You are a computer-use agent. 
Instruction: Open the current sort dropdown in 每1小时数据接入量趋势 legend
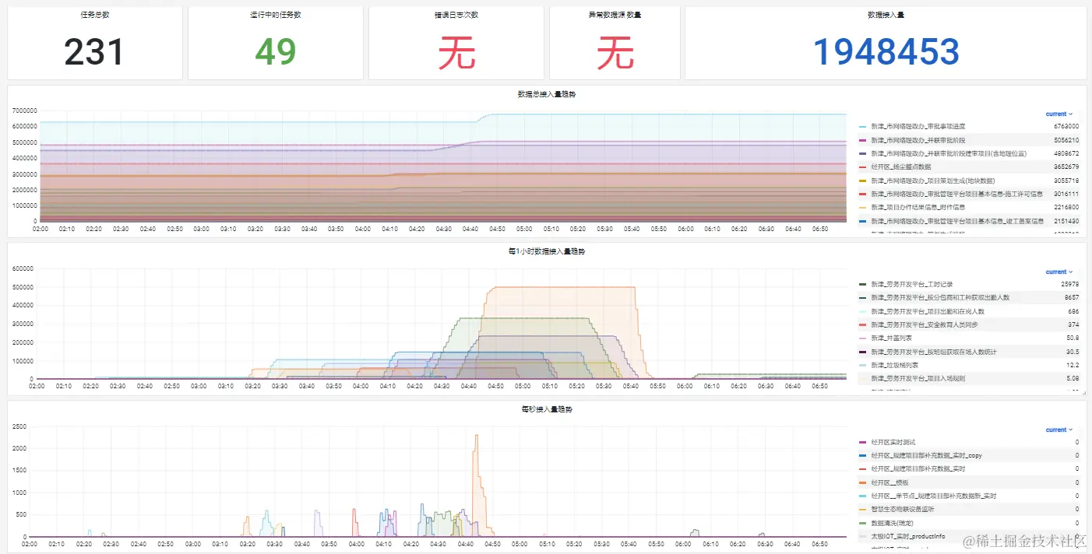(x=1058, y=271)
